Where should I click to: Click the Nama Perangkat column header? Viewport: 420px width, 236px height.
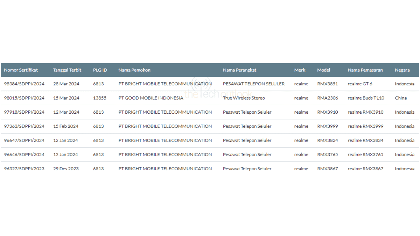[x=239, y=70]
